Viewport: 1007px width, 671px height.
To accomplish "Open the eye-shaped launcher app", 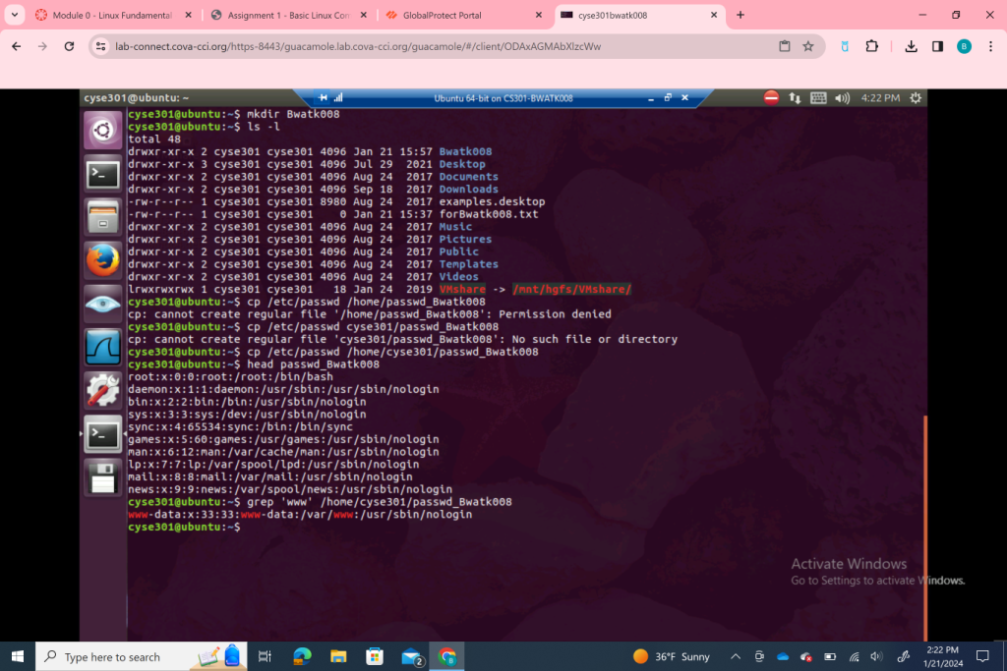I will pos(102,304).
